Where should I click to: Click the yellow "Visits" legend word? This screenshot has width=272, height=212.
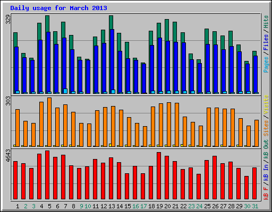click(266, 105)
